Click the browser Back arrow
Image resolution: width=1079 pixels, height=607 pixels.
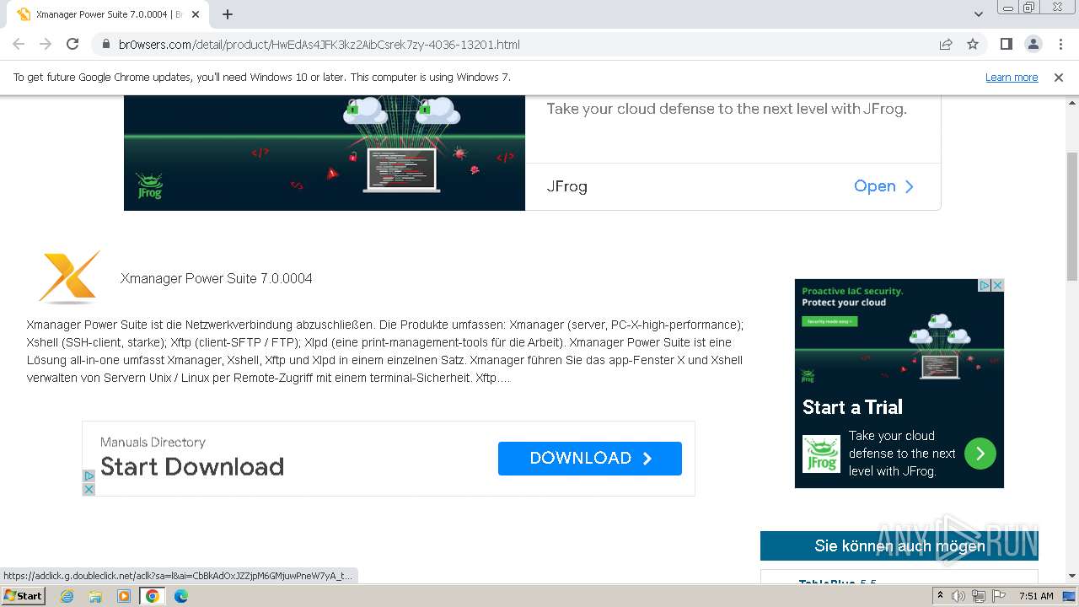[x=19, y=44]
